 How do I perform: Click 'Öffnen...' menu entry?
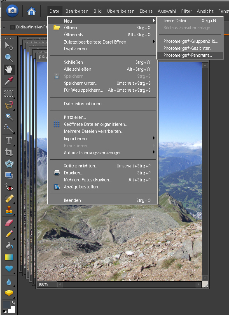(103, 28)
